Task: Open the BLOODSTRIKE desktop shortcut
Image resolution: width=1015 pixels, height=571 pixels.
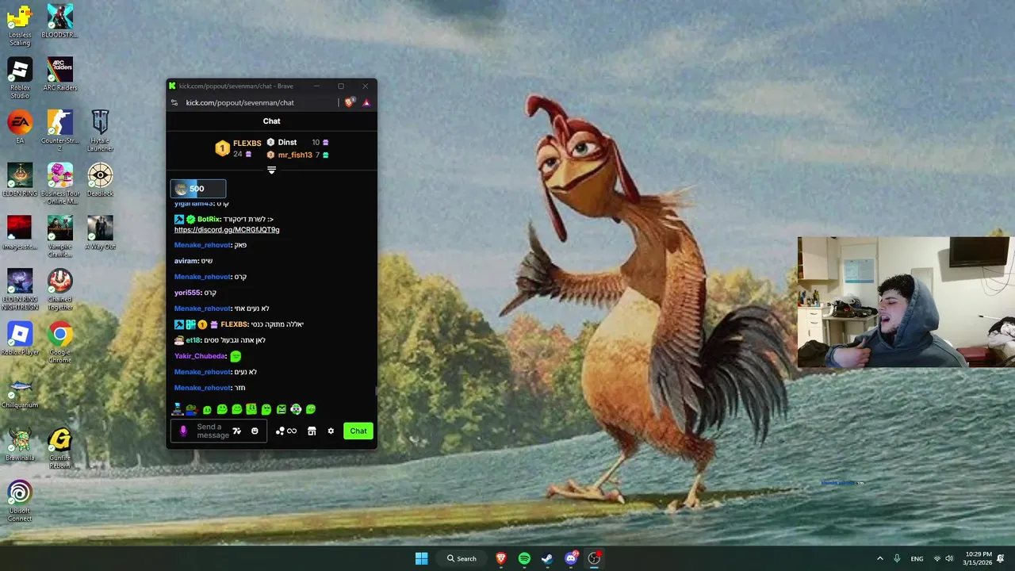Action: pos(59,21)
